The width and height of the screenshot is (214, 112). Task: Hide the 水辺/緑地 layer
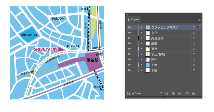129,54
